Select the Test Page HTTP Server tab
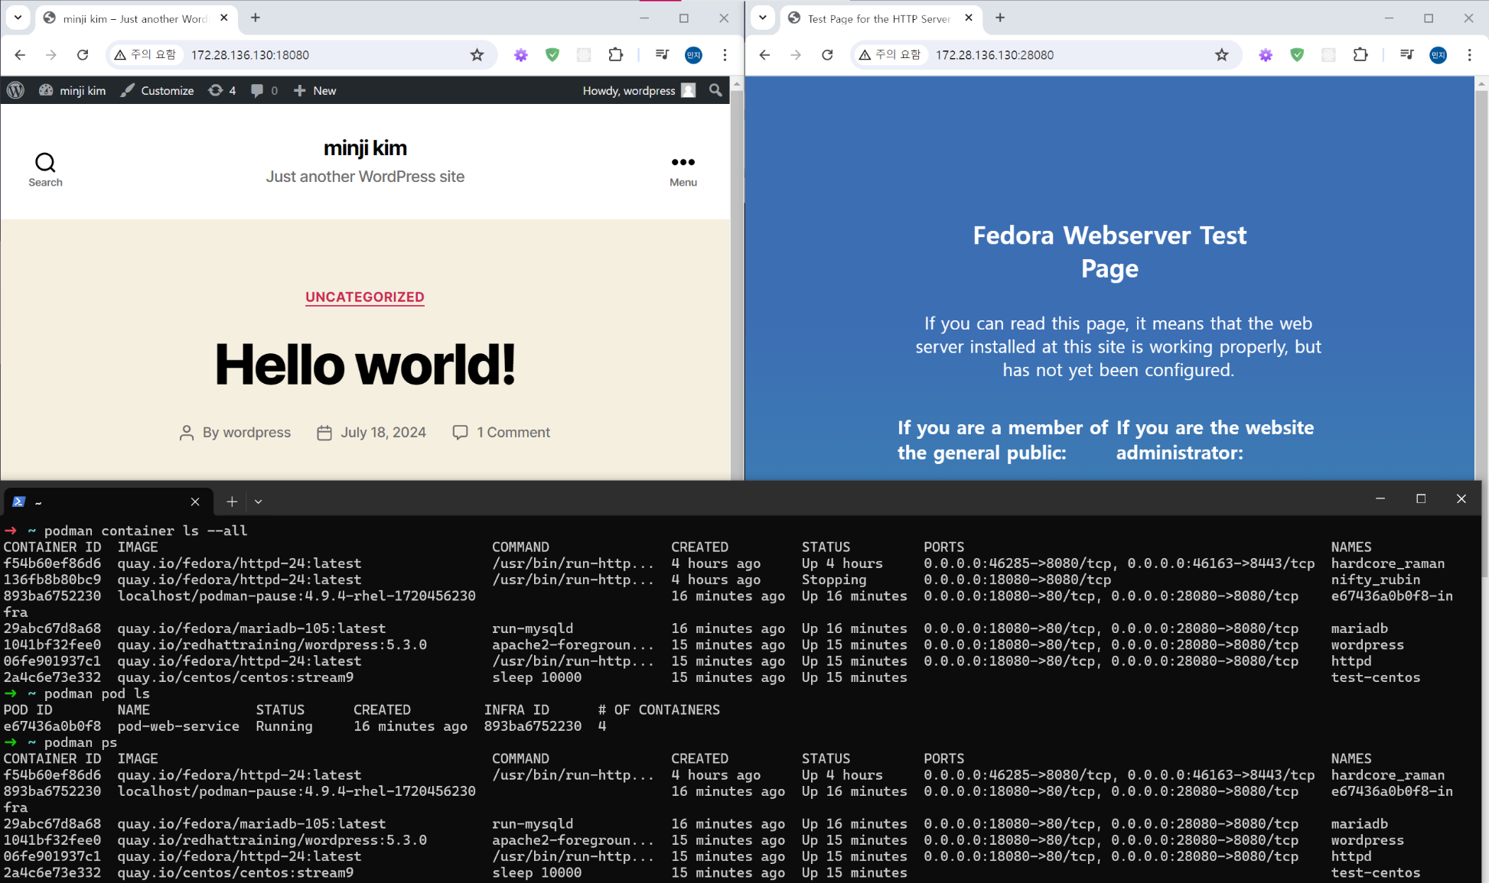Screen dimensions: 1489x883 point(876,18)
